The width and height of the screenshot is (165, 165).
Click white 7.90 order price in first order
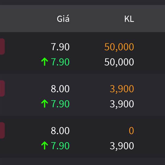click(x=60, y=47)
